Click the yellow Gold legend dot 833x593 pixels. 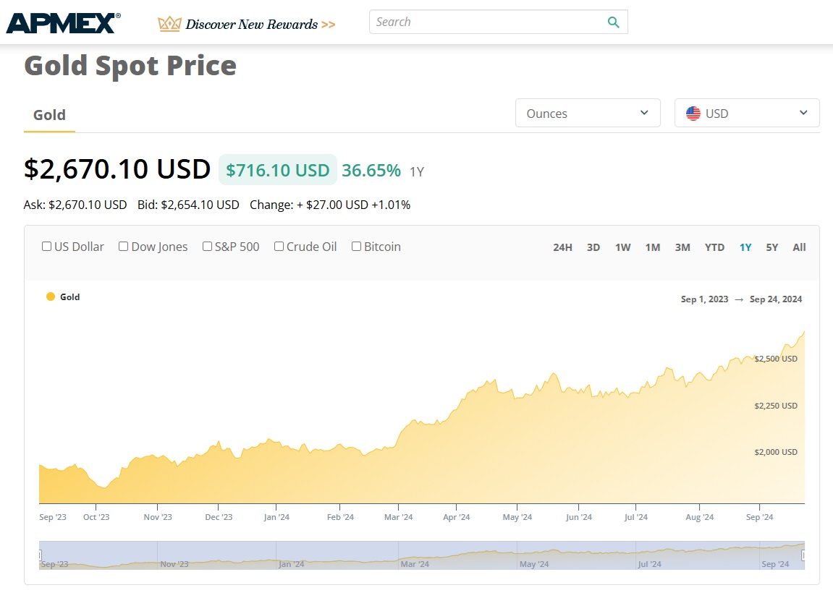pos(51,296)
